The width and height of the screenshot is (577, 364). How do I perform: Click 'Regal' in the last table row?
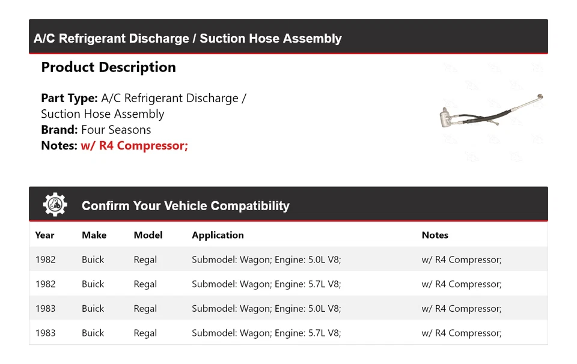pos(145,333)
